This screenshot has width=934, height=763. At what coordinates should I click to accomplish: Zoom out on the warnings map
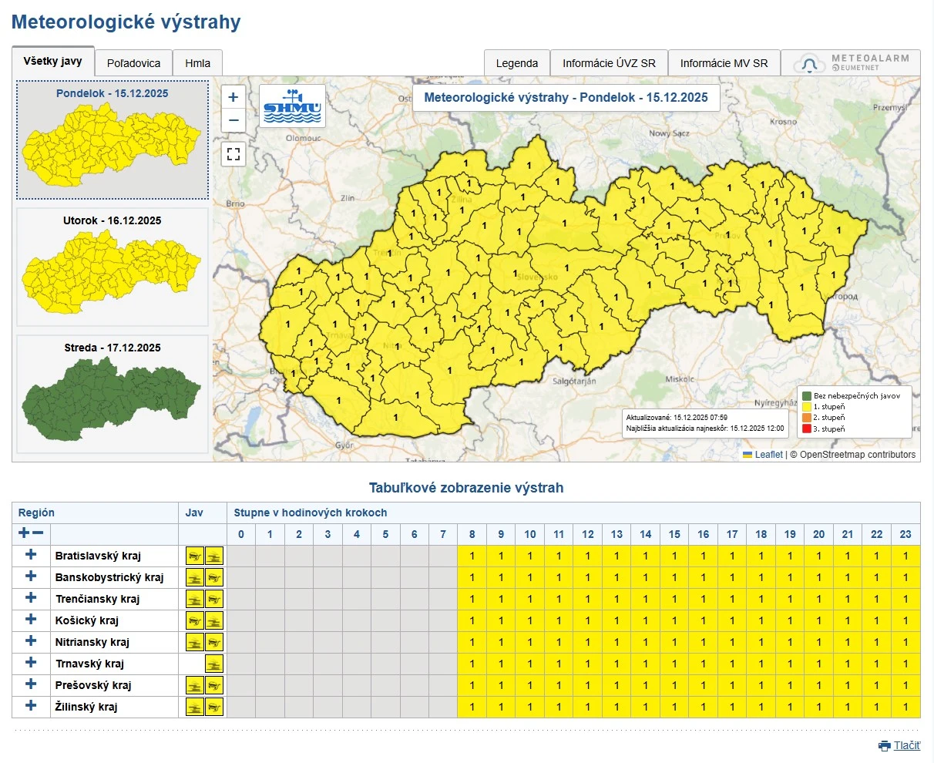234,121
